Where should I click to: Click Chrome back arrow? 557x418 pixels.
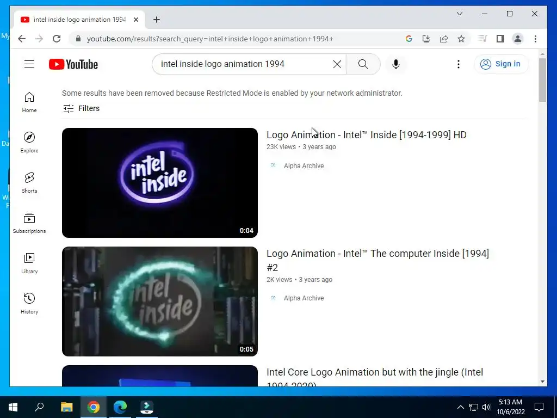tap(22, 39)
